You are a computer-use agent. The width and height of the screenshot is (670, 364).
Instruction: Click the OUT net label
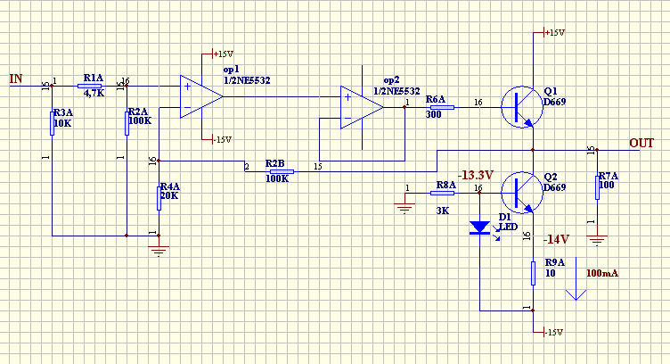641,143
